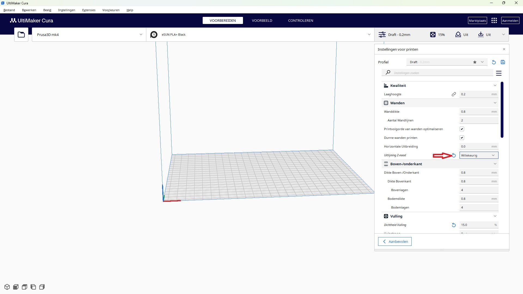Click the Laaghoogte link chain icon
This screenshot has height=294, width=523.
[454, 94]
